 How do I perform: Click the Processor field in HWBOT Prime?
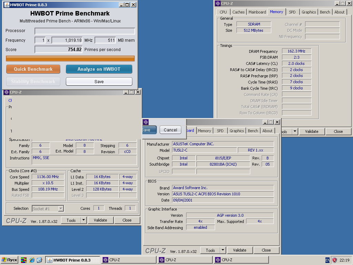pos(85,31)
